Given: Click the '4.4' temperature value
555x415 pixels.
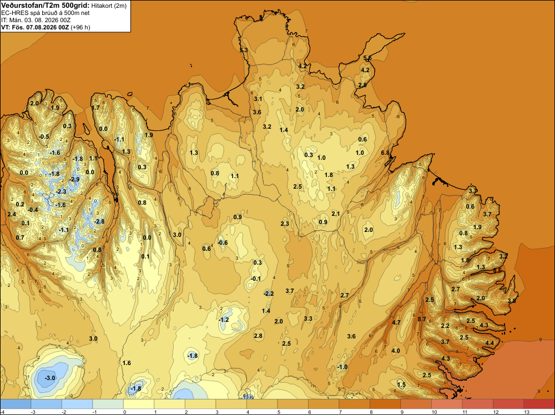Looking at the screenshot, I should tap(490, 343).
